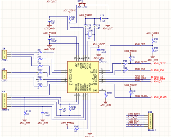The image size is (171, 137).
Task: Click capacitor C7H 100nF symbol
Action: pyautogui.click(x=43, y=113)
